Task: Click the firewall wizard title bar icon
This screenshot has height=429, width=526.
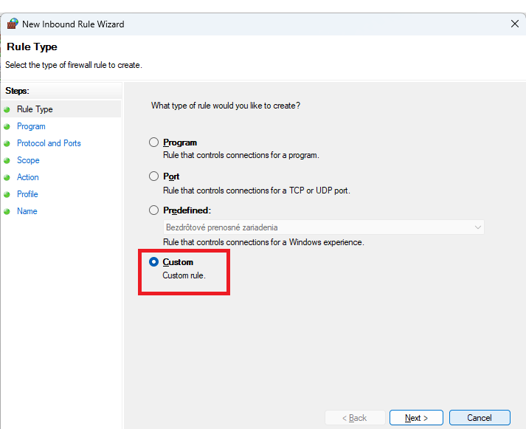Action: (x=12, y=24)
